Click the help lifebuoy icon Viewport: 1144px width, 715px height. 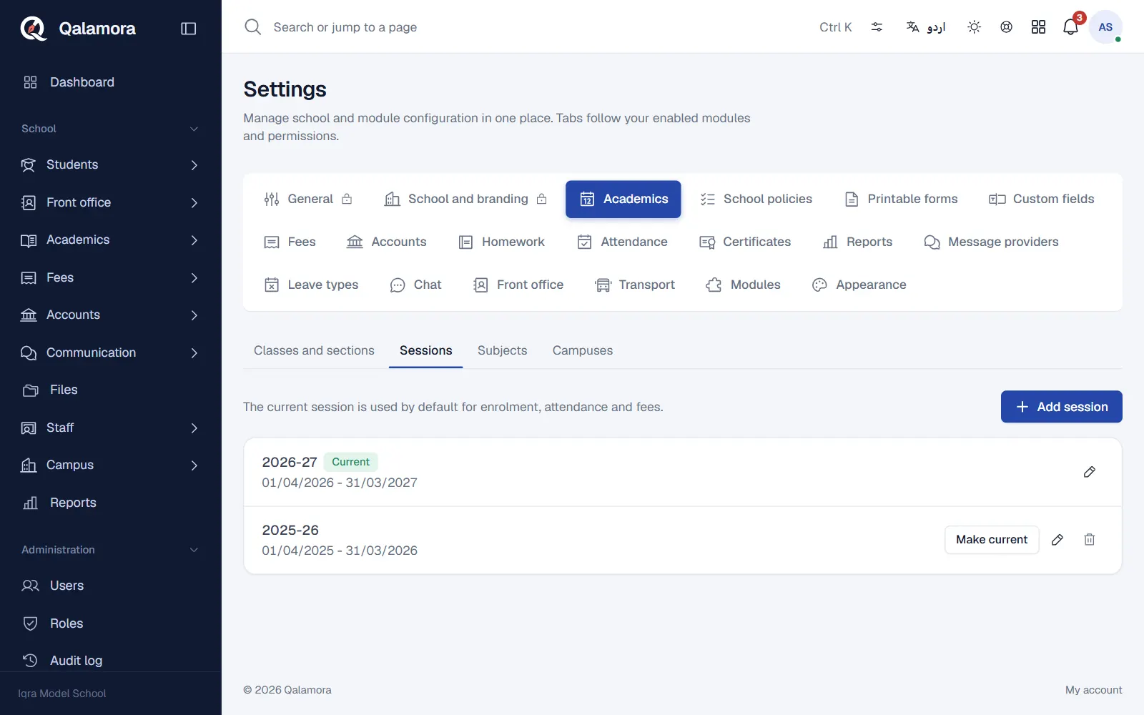point(1006,27)
